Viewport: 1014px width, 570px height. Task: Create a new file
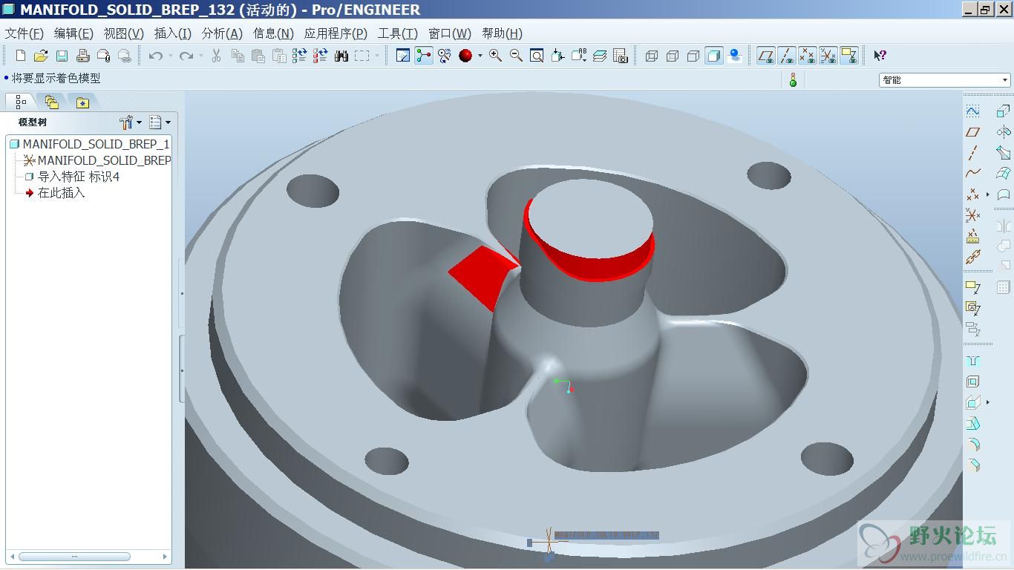(21, 56)
